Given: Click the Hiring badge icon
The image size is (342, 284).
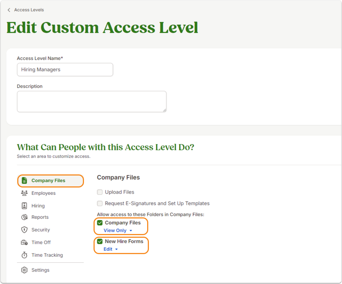Looking at the screenshot, I should pos(24,206).
